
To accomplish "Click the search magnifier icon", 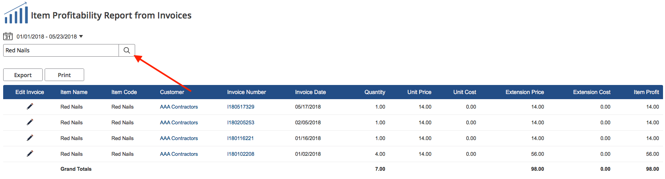I will pos(127,50).
